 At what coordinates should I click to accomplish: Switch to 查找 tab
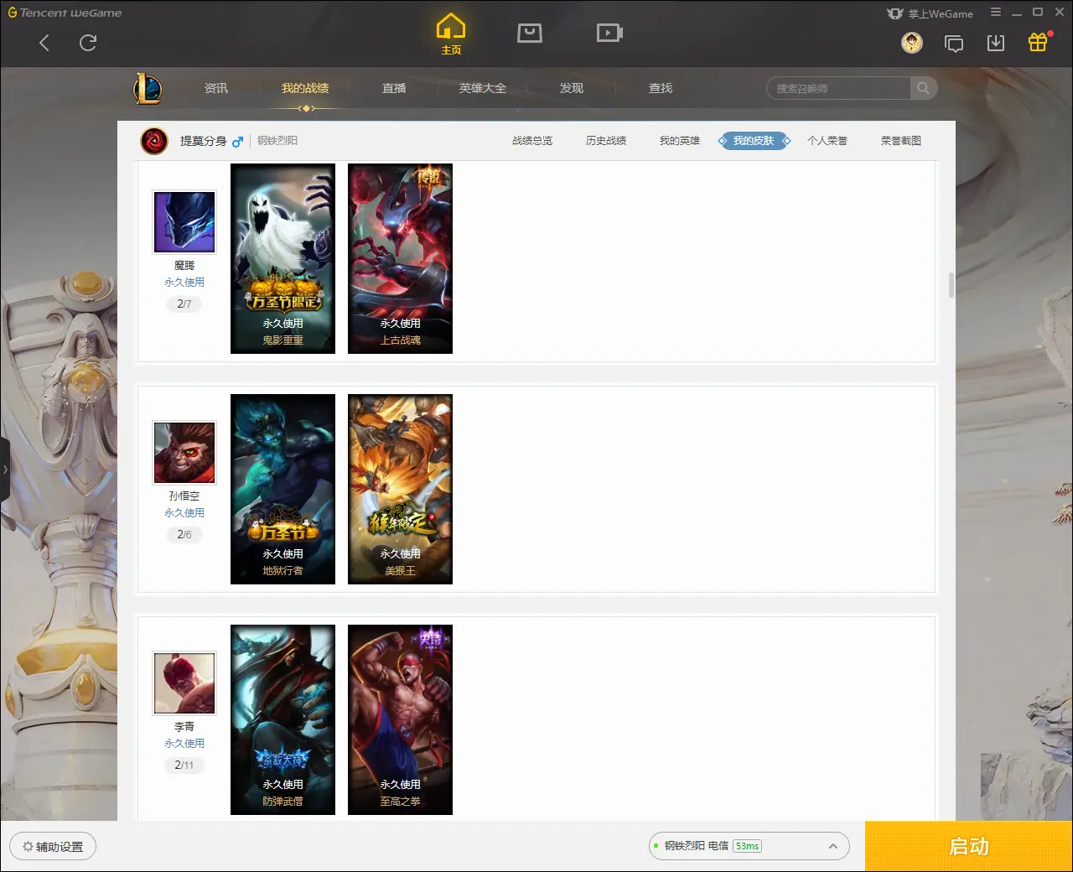661,88
